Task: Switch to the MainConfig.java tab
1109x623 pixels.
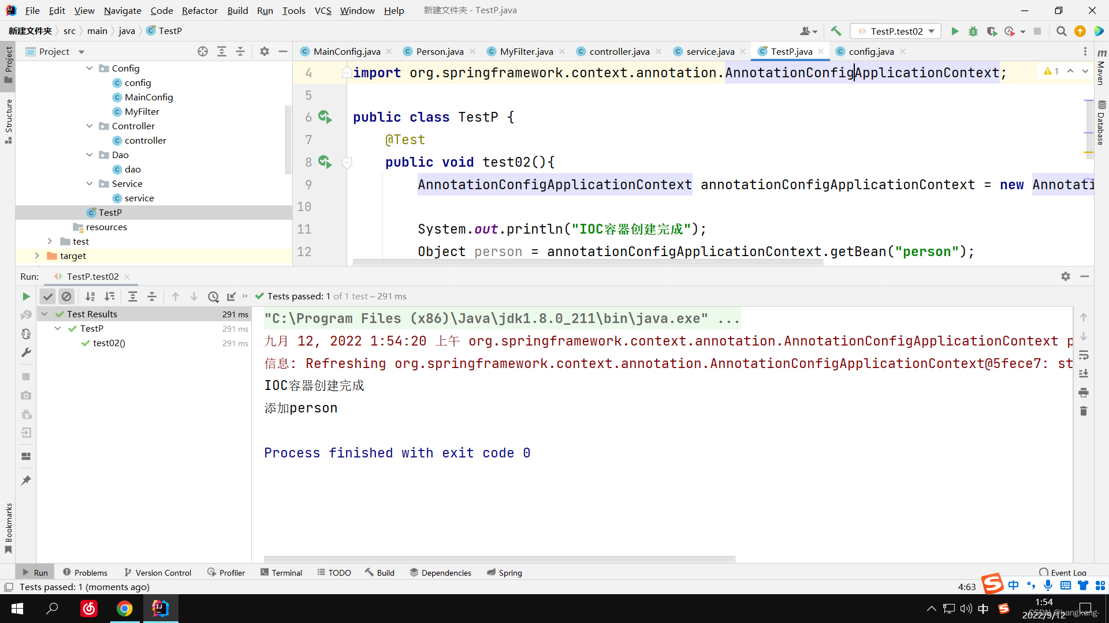Action: 346,51
